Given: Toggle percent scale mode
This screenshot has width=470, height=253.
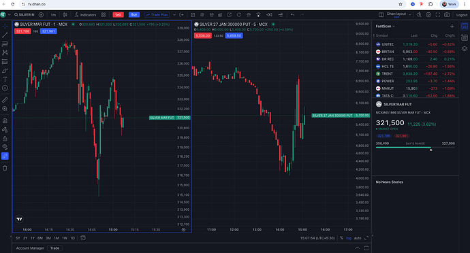Looking at the screenshot, I should pos(341,238).
